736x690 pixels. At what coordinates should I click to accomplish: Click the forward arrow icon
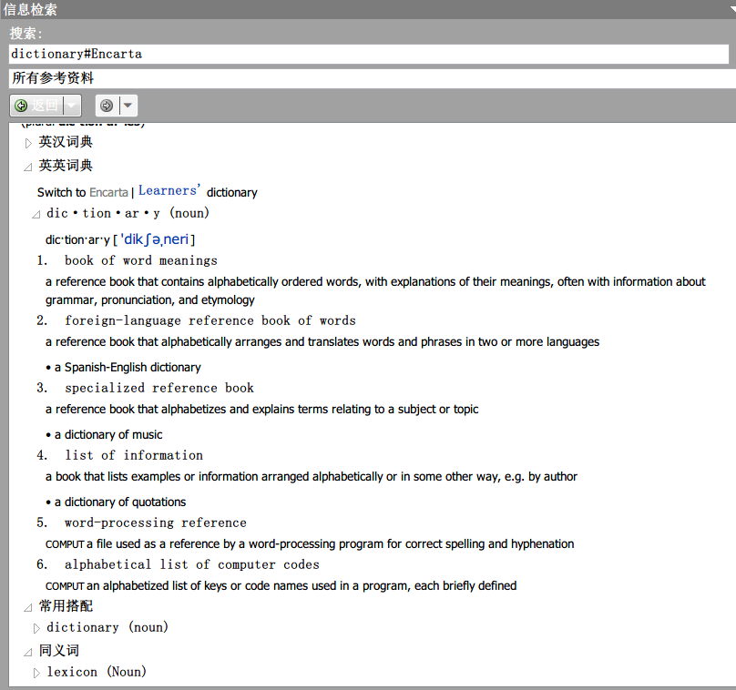(x=107, y=106)
